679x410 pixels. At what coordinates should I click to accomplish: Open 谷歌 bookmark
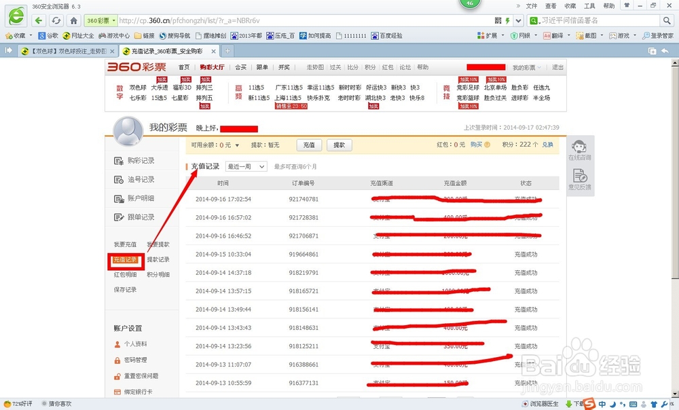coord(48,35)
